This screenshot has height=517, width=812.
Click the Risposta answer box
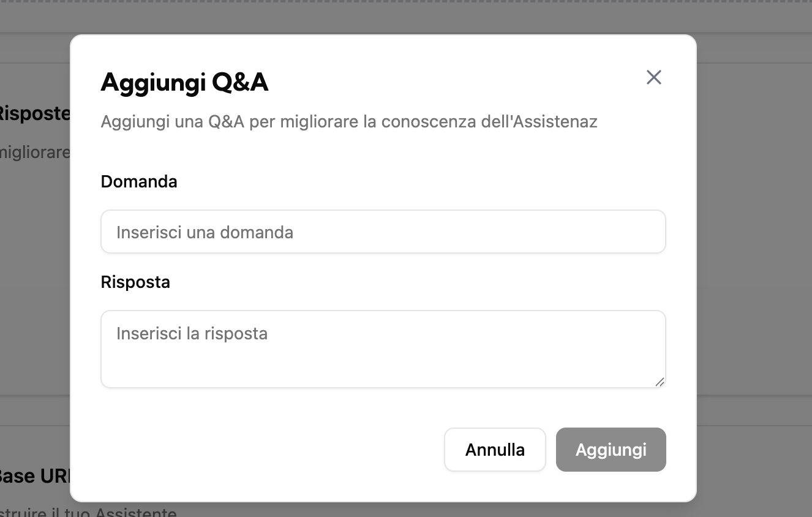tap(383, 349)
